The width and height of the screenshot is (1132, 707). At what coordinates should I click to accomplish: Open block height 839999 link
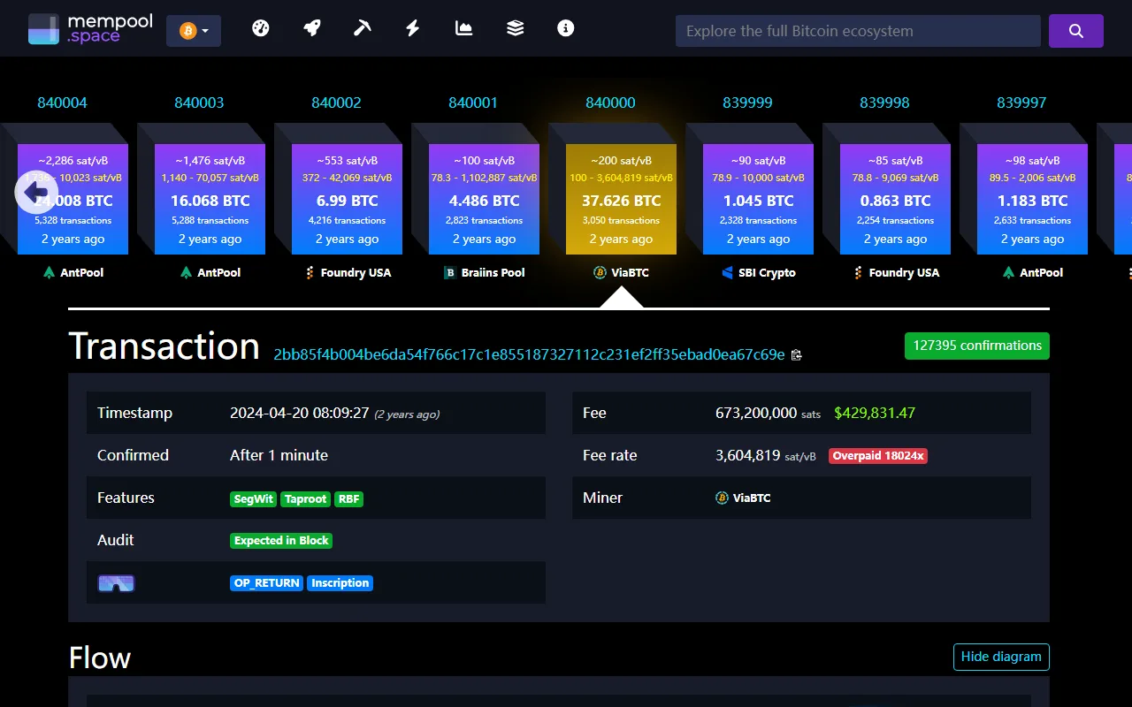tap(747, 103)
